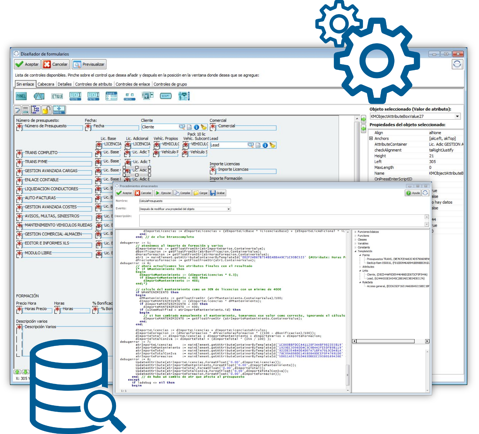The width and height of the screenshot is (479, 434).
Task: Open the Cabecera tab
Action: click(x=46, y=84)
